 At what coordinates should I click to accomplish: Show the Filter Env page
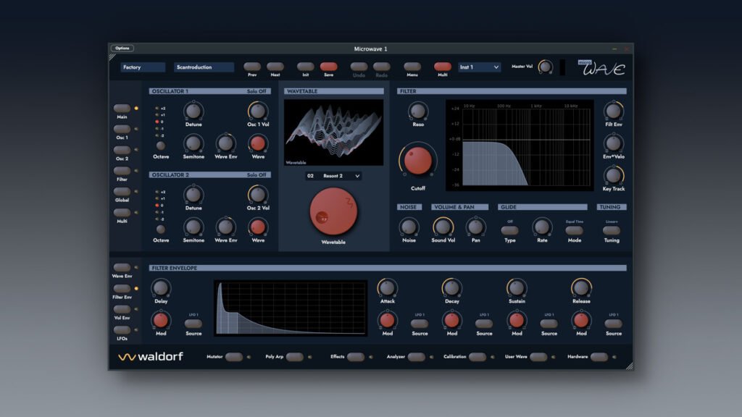click(122, 288)
